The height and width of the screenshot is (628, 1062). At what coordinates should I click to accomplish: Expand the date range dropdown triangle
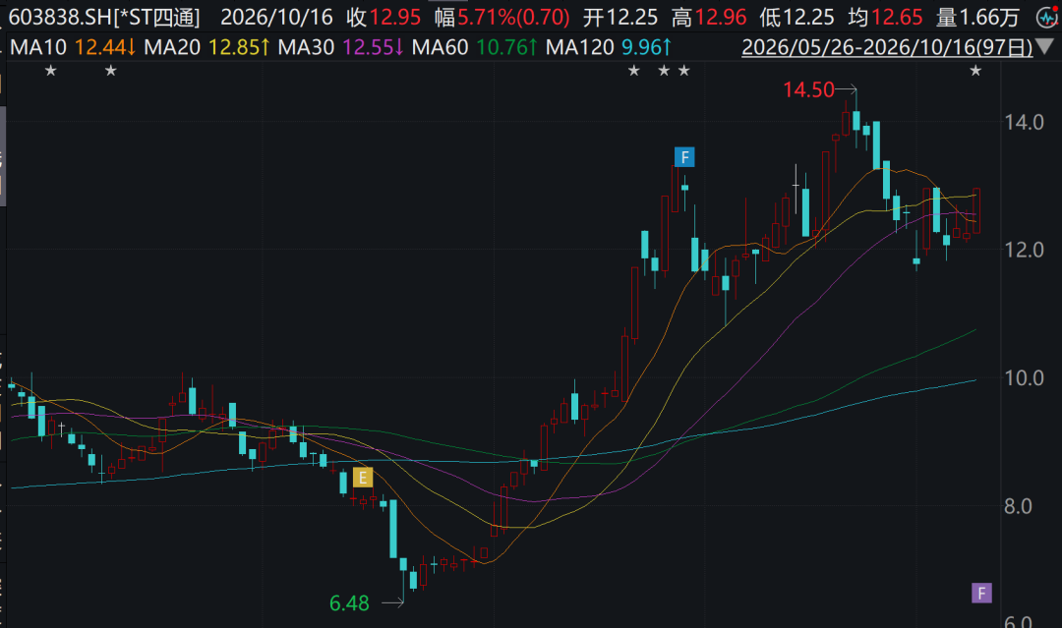[1045, 47]
